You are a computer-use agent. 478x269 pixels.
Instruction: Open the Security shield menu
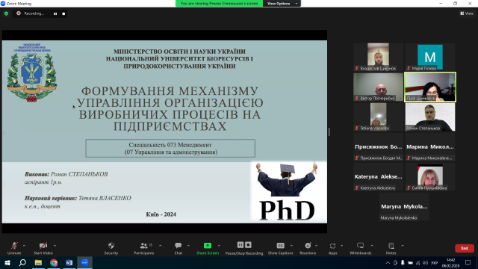(111, 248)
